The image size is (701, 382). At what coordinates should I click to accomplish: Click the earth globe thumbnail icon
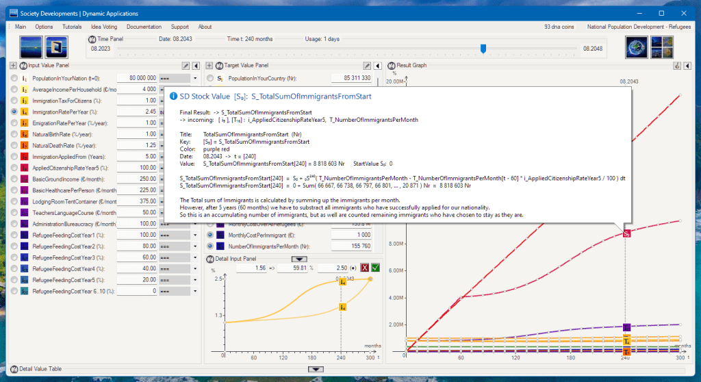[637, 48]
